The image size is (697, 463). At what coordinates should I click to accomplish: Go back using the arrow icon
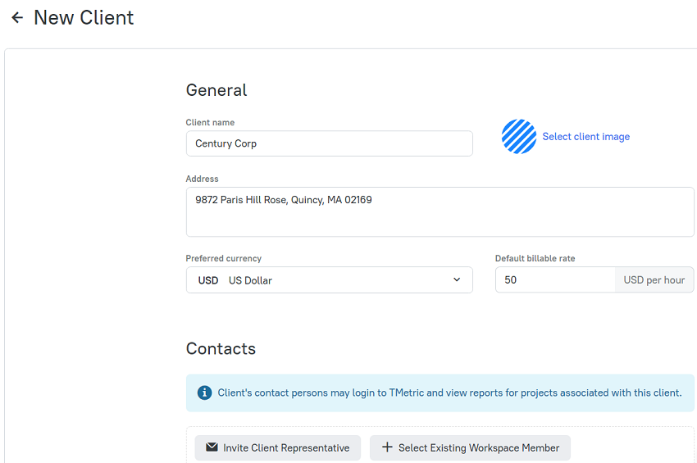[x=17, y=18]
